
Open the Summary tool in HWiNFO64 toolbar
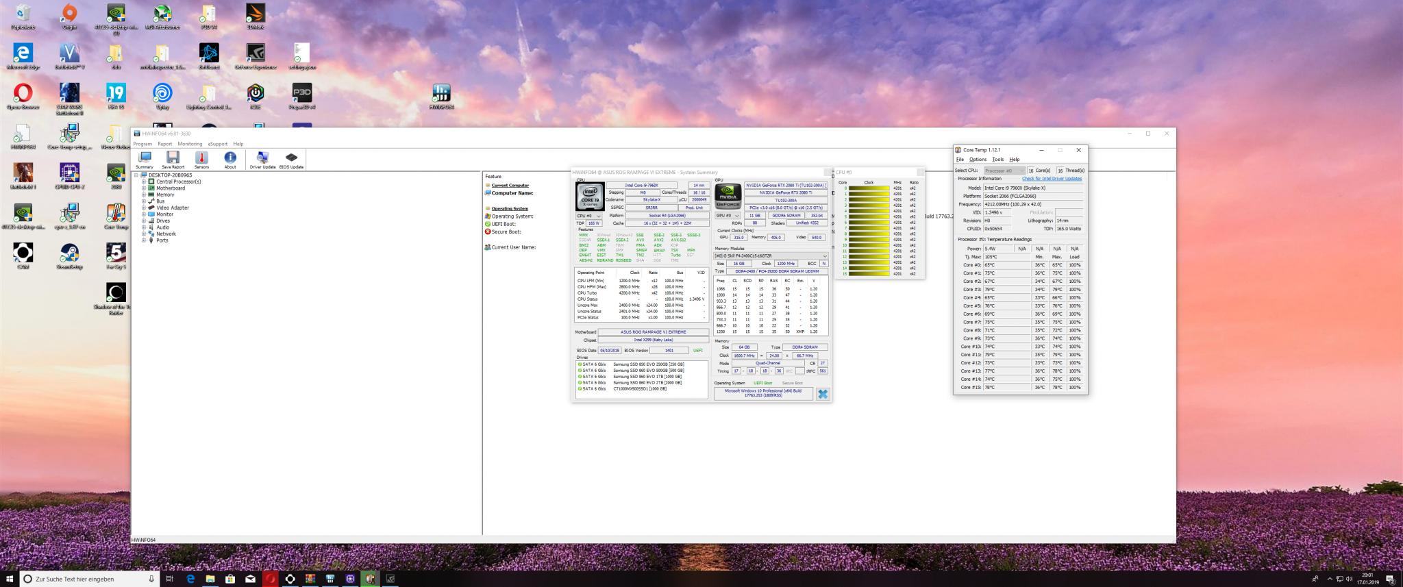tap(145, 160)
